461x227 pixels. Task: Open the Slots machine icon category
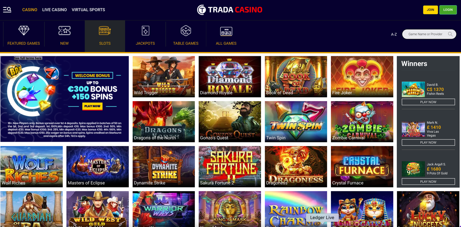coord(105,31)
